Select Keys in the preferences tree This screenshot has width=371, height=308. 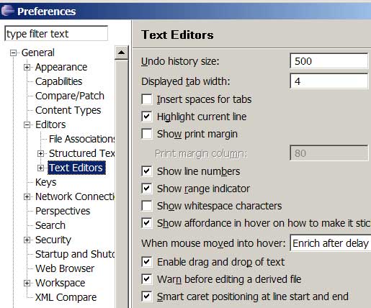pos(45,182)
